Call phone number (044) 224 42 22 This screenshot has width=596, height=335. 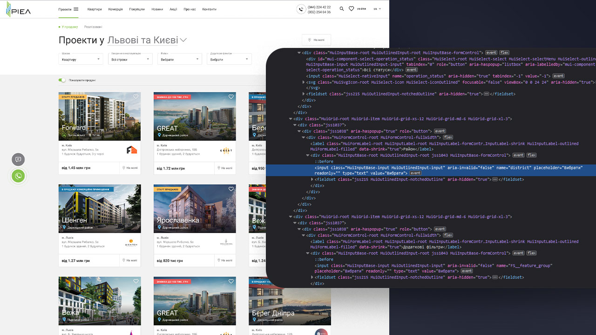(x=319, y=7)
